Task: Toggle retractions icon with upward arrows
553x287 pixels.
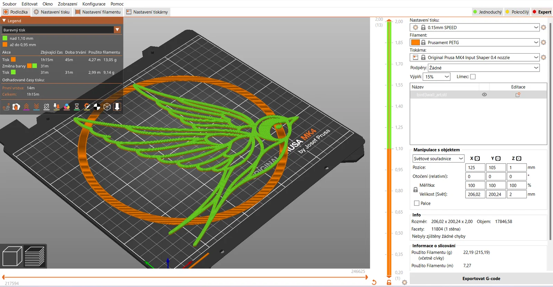Action: click(26, 107)
